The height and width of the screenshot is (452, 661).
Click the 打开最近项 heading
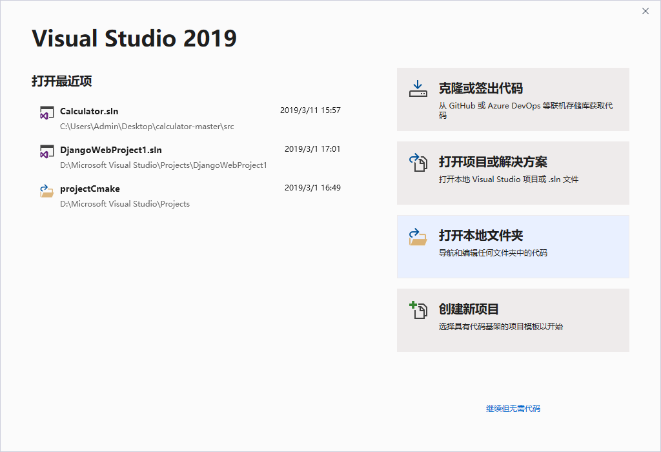pos(62,81)
